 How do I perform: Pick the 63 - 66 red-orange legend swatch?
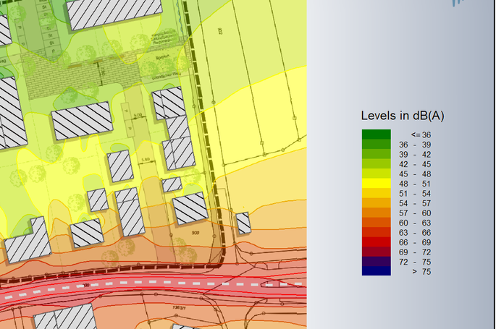377,232
